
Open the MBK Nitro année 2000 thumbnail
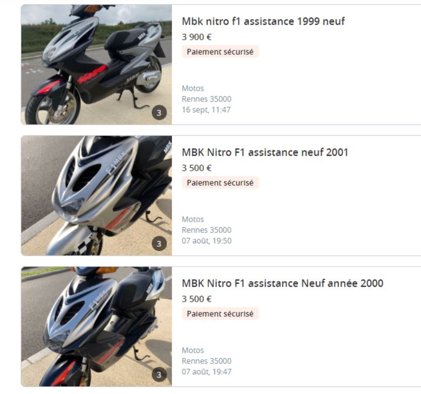(96, 326)
